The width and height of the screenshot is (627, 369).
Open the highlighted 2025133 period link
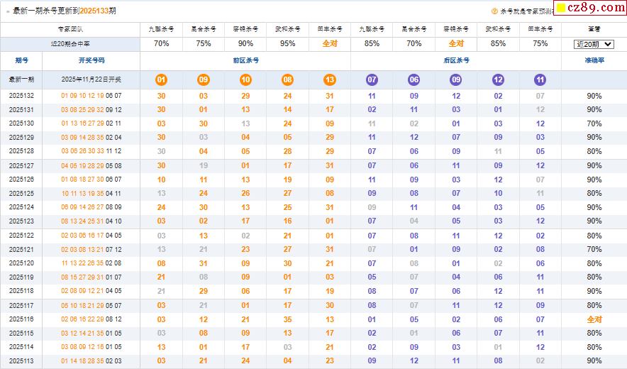click(94, 11)
